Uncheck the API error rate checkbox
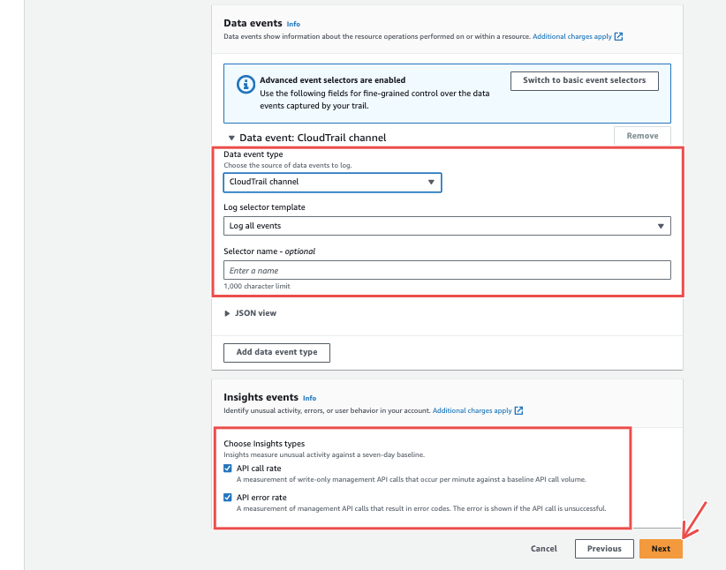Screen dimensions: 726x570 click(x=229, y=498)
